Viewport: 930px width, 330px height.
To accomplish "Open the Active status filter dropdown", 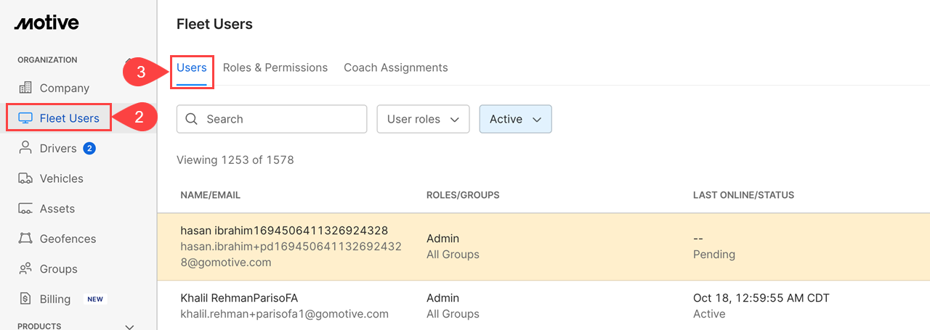I will point(515,119).
